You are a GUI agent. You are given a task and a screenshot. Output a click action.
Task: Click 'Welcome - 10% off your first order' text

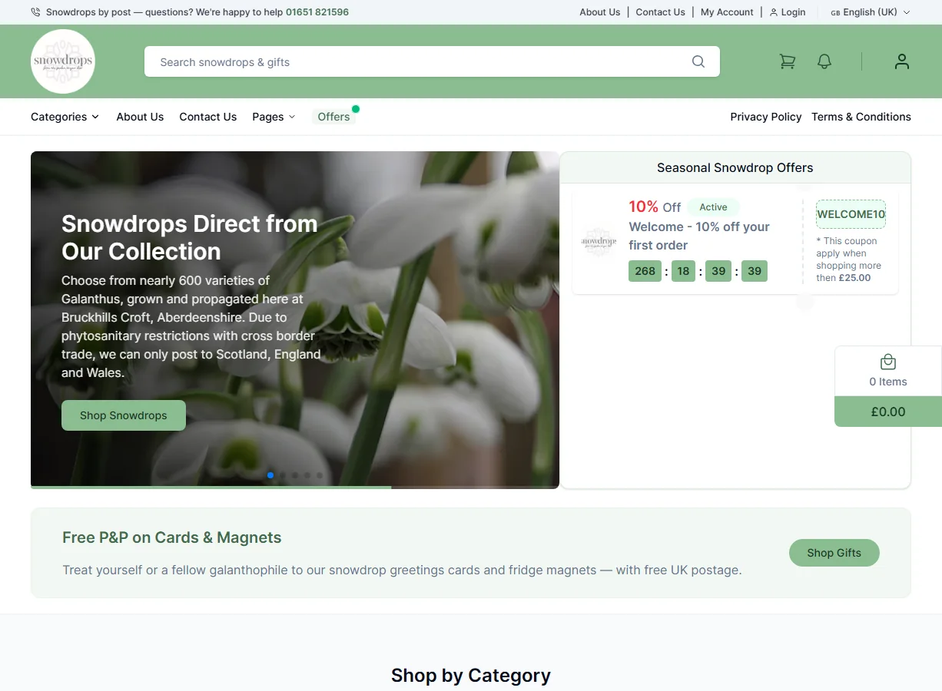699,236
